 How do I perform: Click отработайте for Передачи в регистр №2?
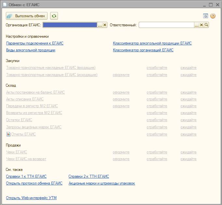coord(157,106)
